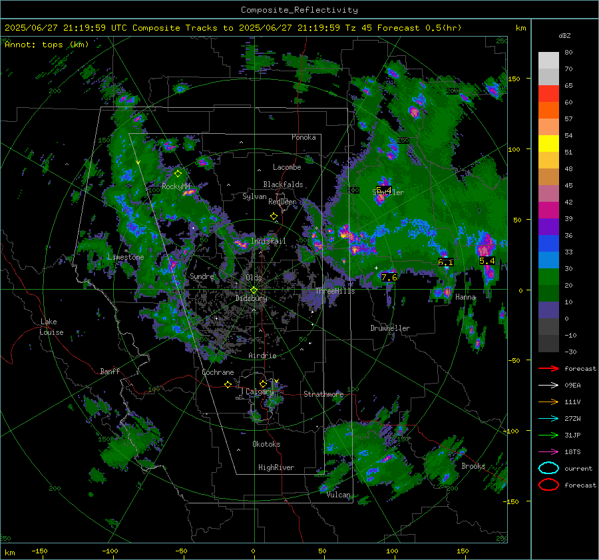This screenshot has height=560, width=599.
Task: Pick the bright yellow swatch in dBZ scale
Action: [548, 144]
